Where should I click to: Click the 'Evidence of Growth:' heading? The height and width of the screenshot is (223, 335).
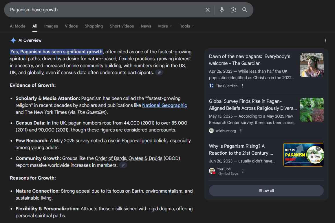[x=33, y=85]
